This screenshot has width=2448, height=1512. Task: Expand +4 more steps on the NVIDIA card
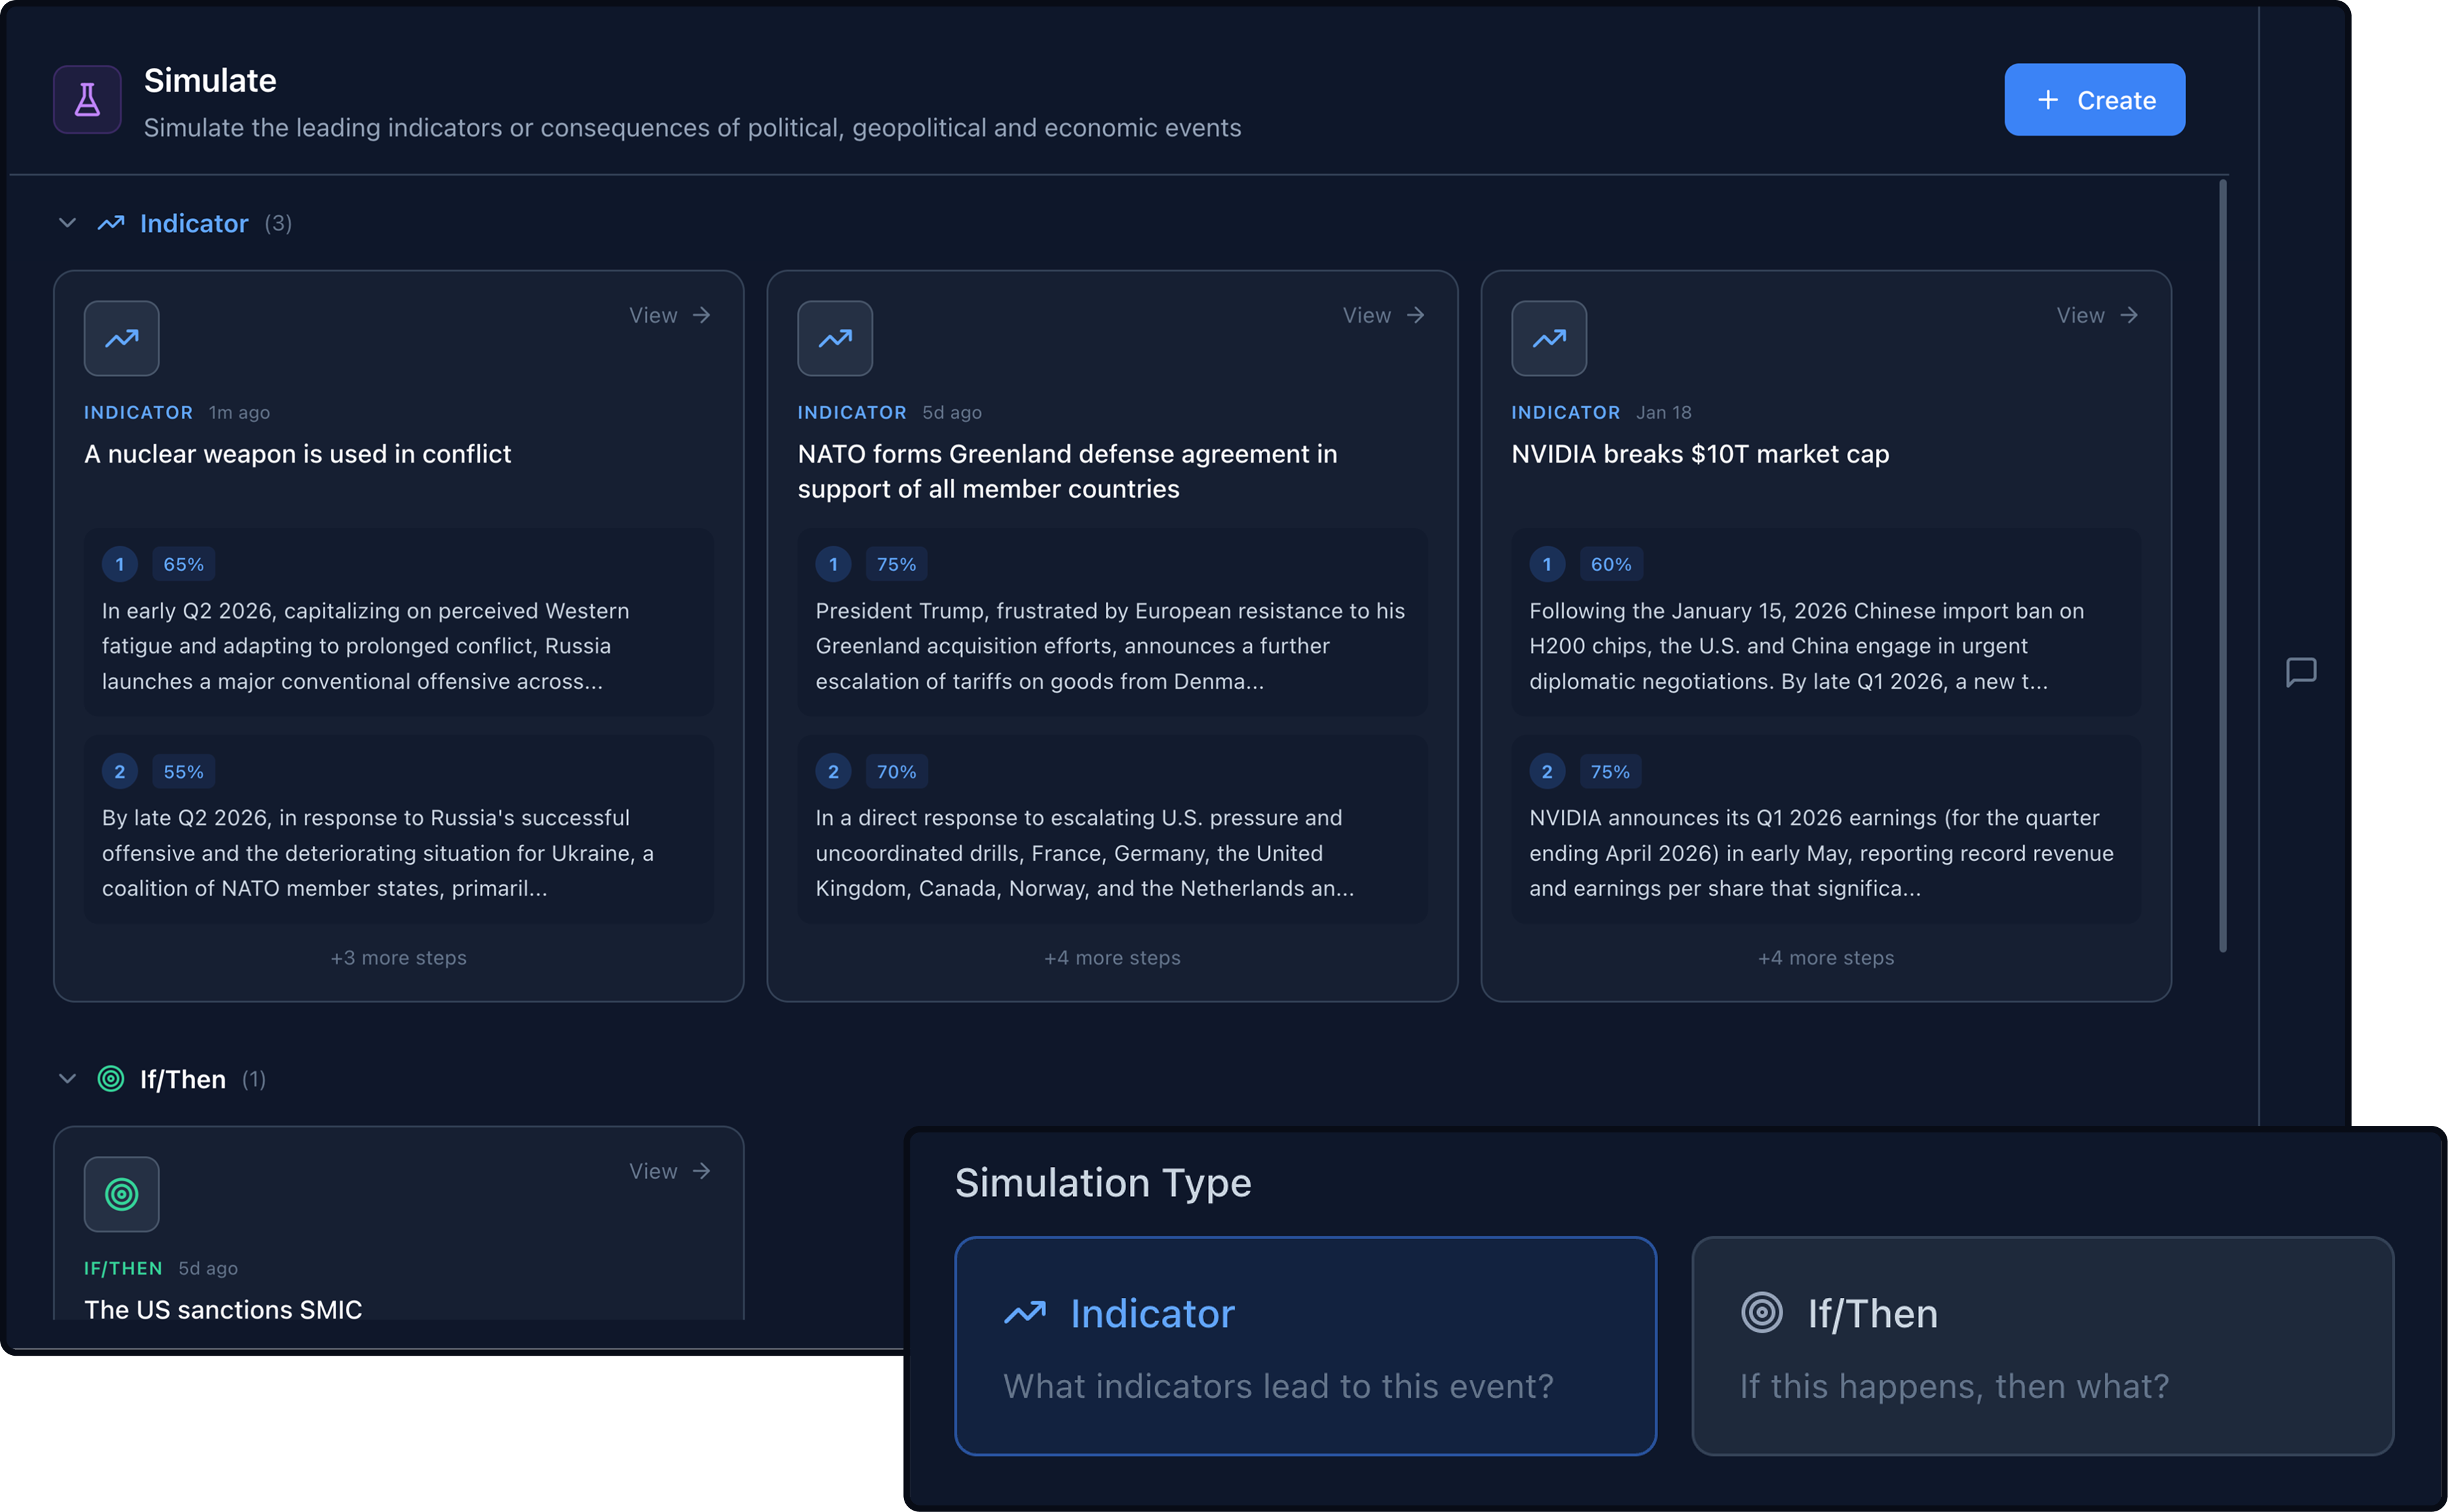[x=1825, y=958]
